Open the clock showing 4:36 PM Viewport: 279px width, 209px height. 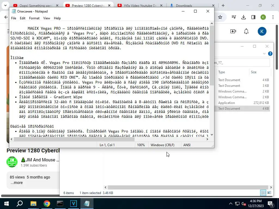pos(256,204)
